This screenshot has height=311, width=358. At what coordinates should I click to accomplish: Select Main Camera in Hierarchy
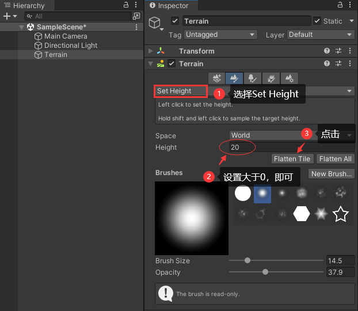pos(66,36)
